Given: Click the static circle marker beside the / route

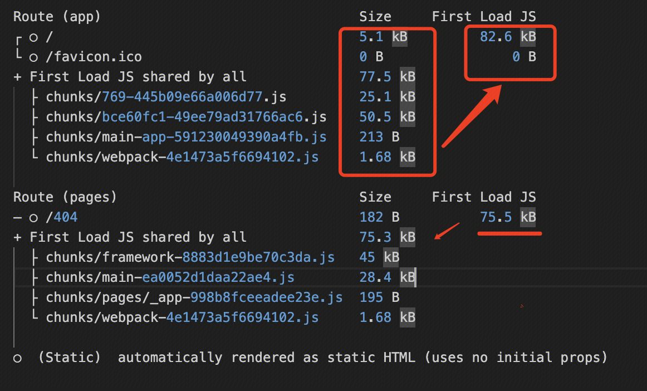Looking at the screenshot, I should (x=33, y=37).
